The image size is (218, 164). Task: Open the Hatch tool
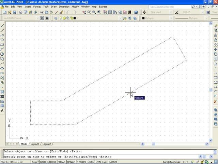[2, 92]
